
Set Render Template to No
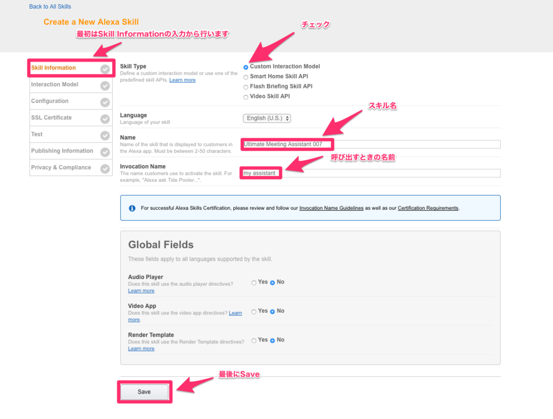click(272, 340)
